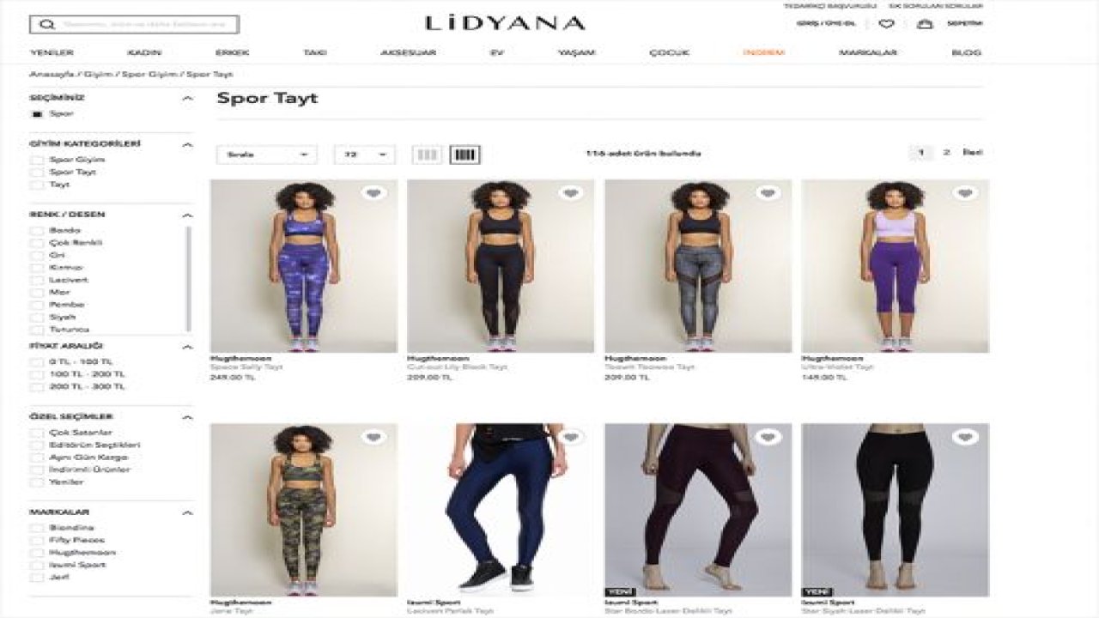Favorite the Ultra-Violet Tayt with heart icon
1099x618 pixels.
click(x=965, y=193)
